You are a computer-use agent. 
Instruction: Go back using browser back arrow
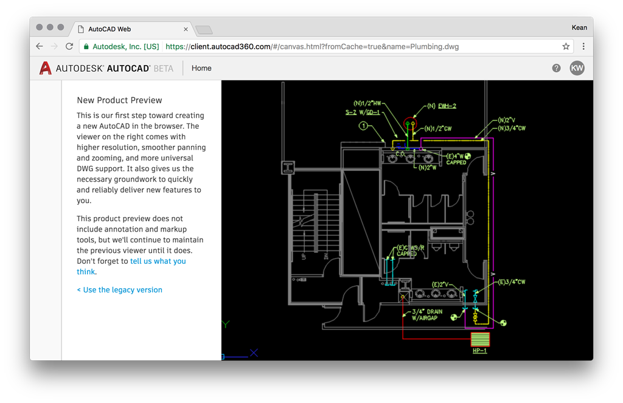tap(40, 46)
